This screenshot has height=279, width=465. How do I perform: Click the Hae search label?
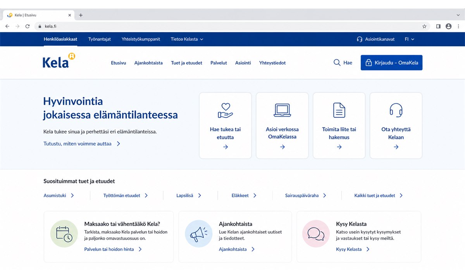tap(348, 63)
